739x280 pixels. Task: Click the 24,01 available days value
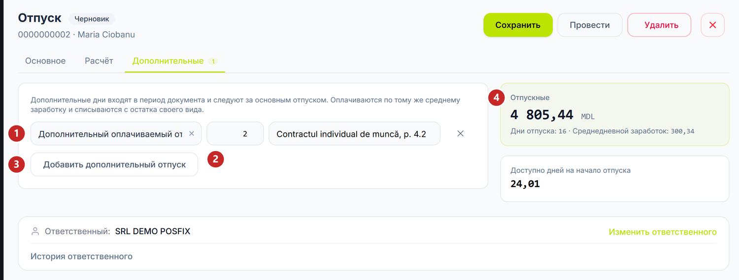(x=525, y=185)
